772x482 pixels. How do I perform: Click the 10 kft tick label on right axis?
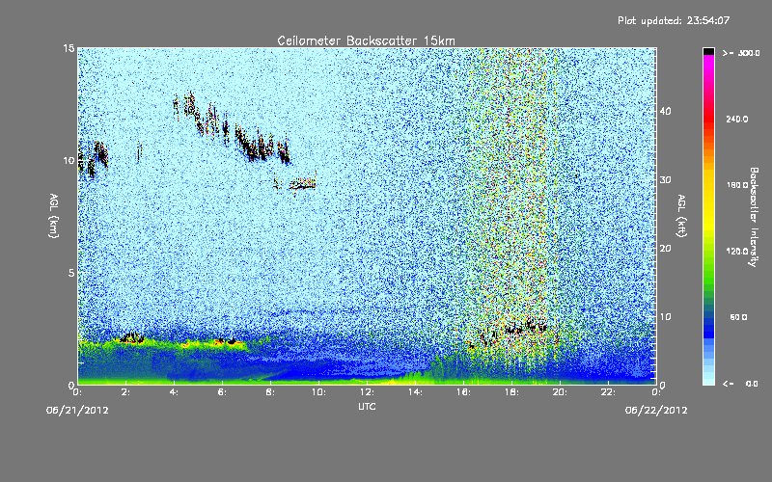[x=665, y=317]
